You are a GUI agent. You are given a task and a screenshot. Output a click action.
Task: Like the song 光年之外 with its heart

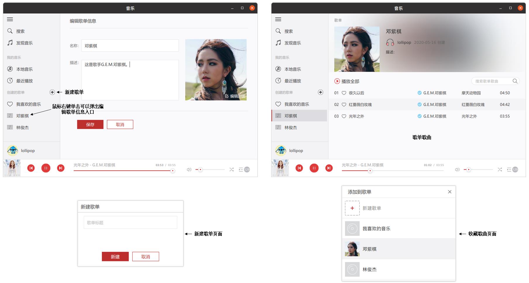click(344, 116)
